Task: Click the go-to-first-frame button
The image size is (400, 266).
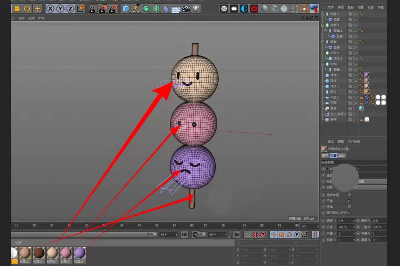Action: [184, 234]
